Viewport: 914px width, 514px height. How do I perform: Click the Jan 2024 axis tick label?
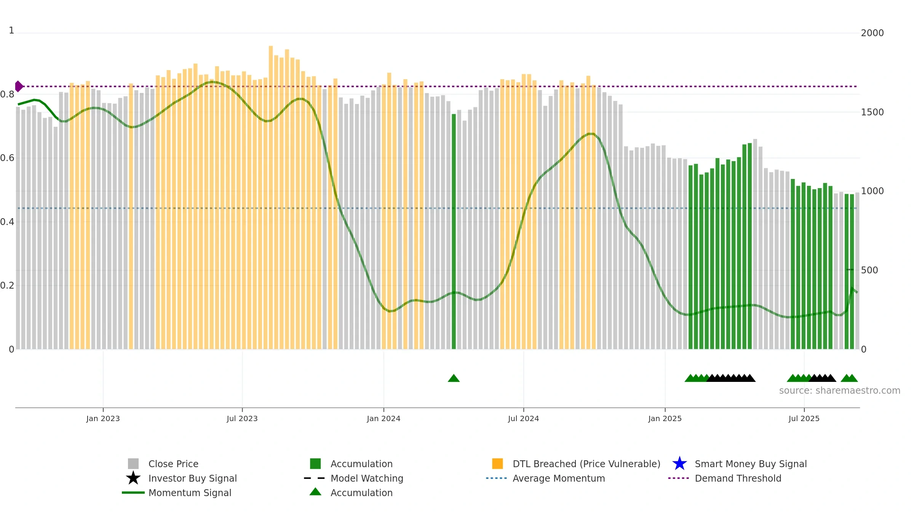click(x=383, y=419)
